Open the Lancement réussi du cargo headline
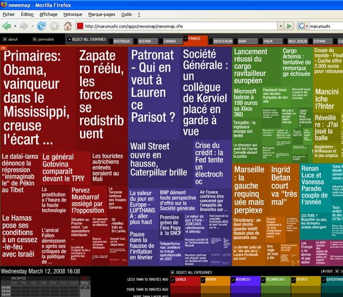Screen dimensions: 343x297 click(x=250, y=66)
